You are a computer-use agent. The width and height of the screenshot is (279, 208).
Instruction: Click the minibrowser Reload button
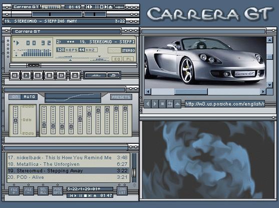(x=170, y=103)
